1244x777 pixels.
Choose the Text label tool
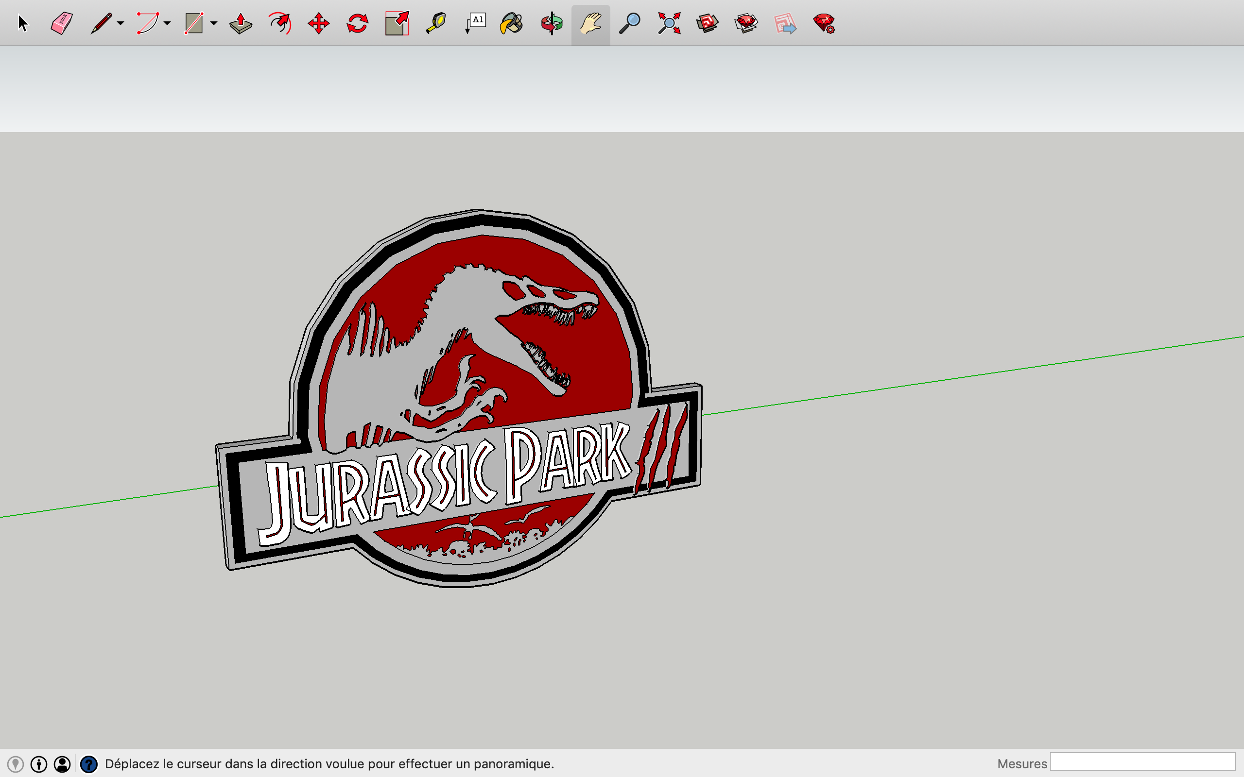pyautogui.click(x=476, y=24)
